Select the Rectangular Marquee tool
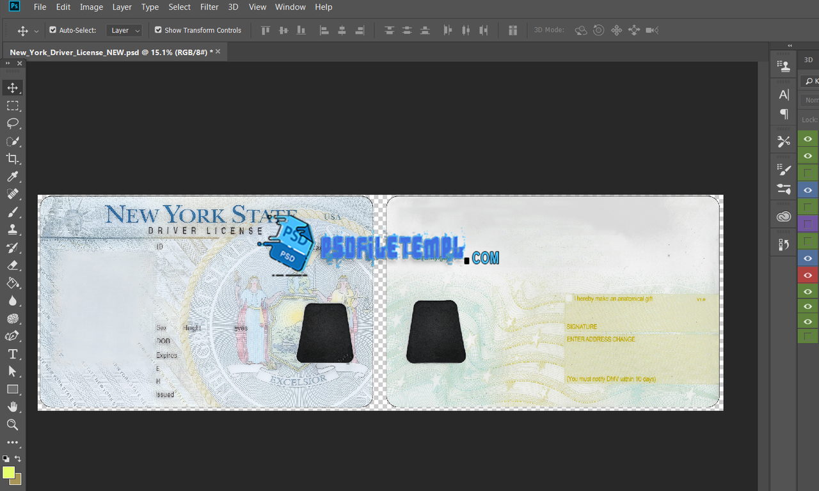 coord(13,105)
